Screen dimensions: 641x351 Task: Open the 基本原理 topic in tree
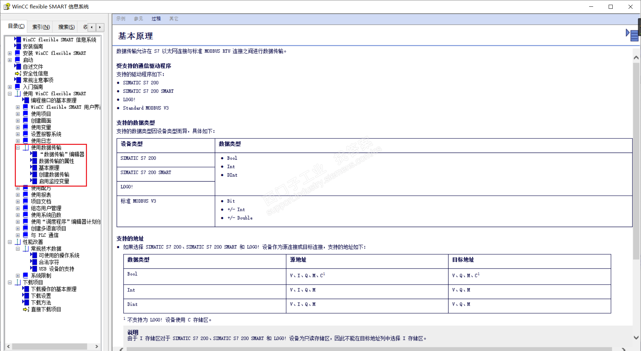pyautogui.click(x=49, y=168)
